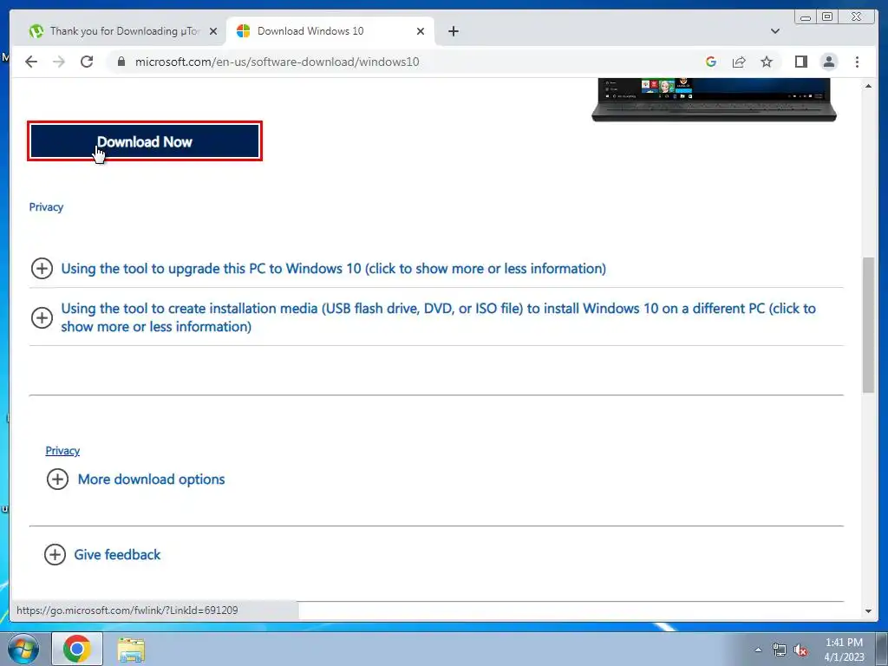
Task: Open the side panel icon
Action: pyautogui.click(x=800, y=62)
